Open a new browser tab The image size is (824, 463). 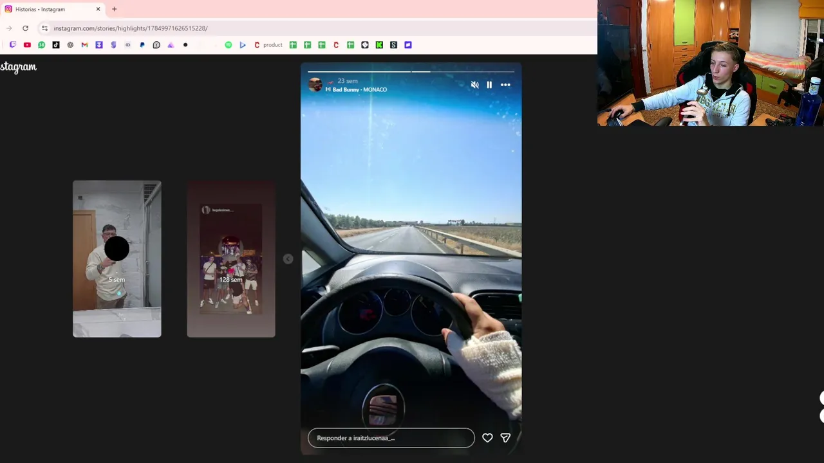coord(114,9)
